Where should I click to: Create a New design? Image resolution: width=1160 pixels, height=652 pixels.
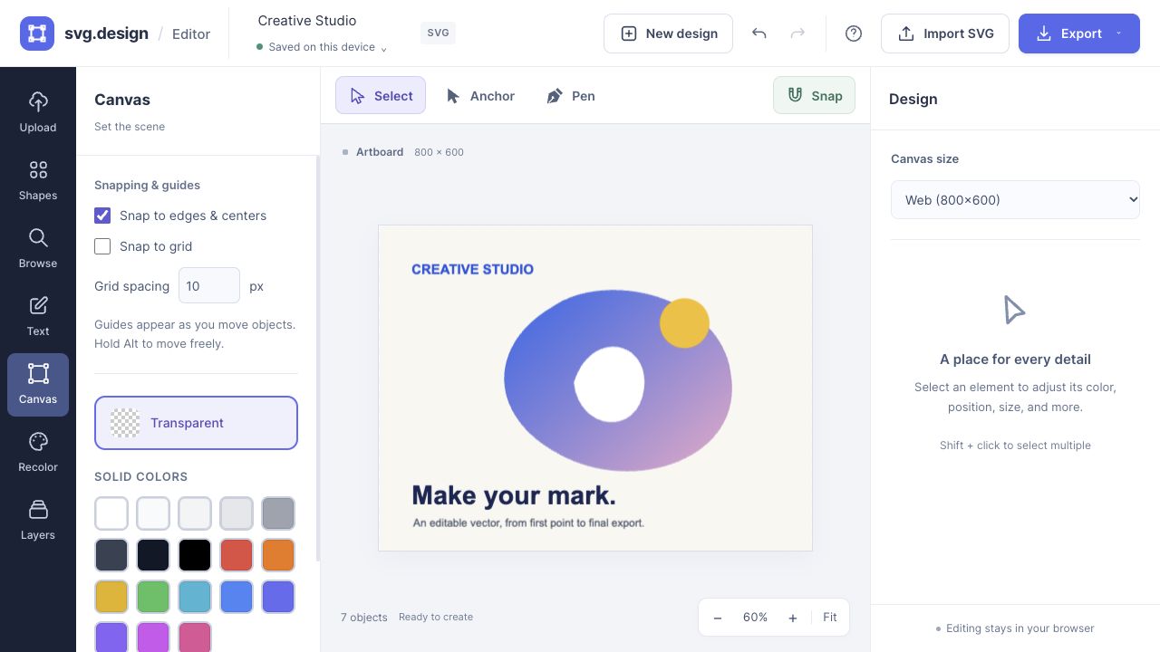(x=668, y=34)
